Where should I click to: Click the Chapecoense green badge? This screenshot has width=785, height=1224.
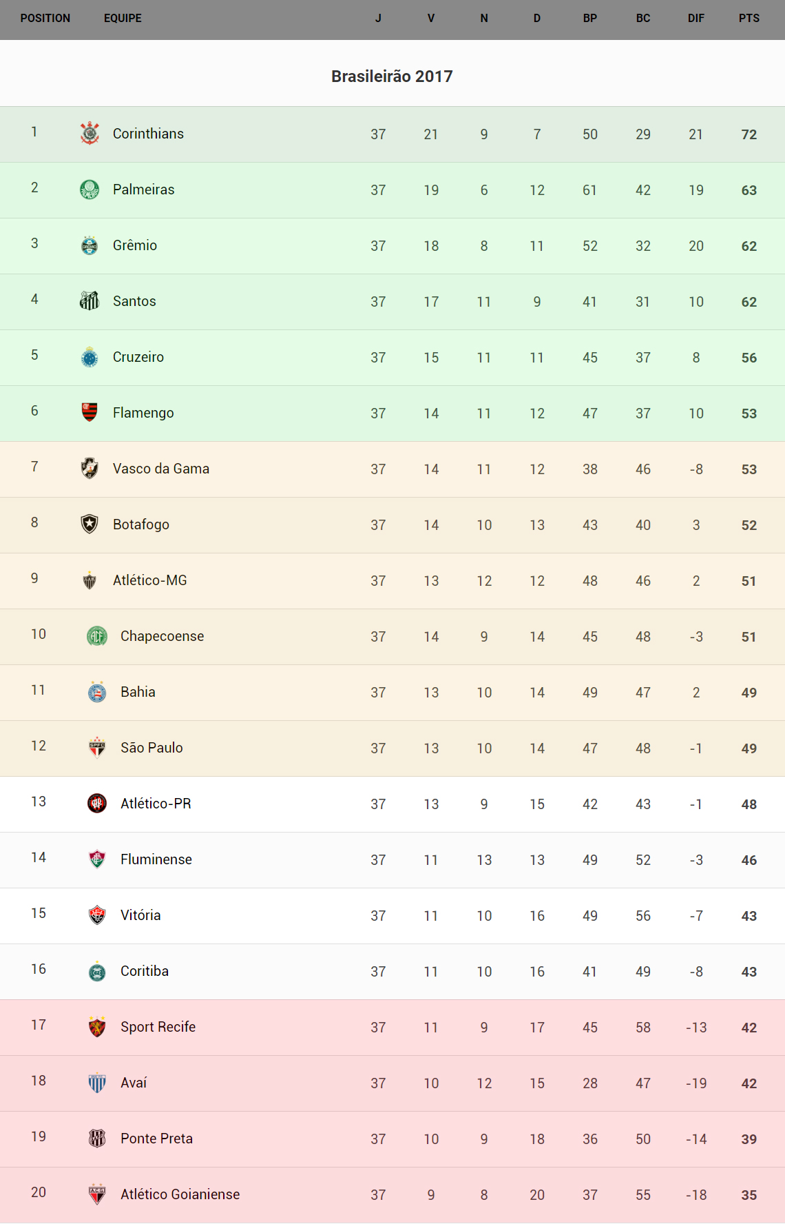[x=97, y=636]
